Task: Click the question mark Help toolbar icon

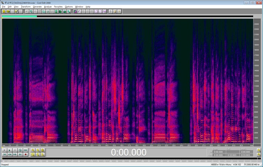Action: pyautogui.click(x=119, y=11)
